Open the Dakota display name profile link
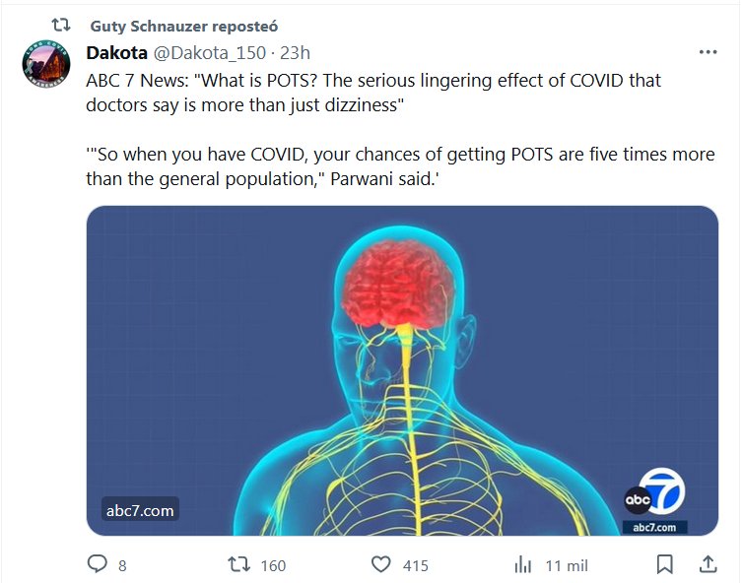This screenshot has height=583, width=743. click(116, 52)
